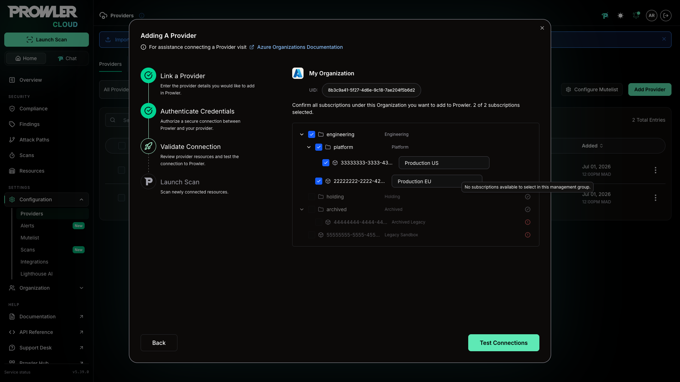This screenshot has width=680, height=382.
Task: Click the holding group blocked status icon
Action: [527, 197]
